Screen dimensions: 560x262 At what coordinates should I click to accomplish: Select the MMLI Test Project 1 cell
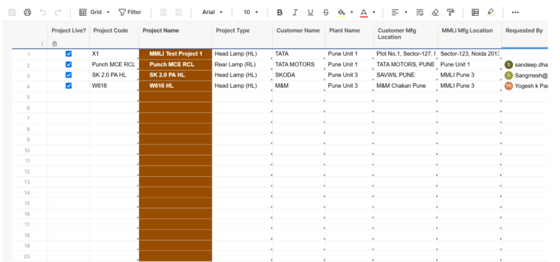176,54
